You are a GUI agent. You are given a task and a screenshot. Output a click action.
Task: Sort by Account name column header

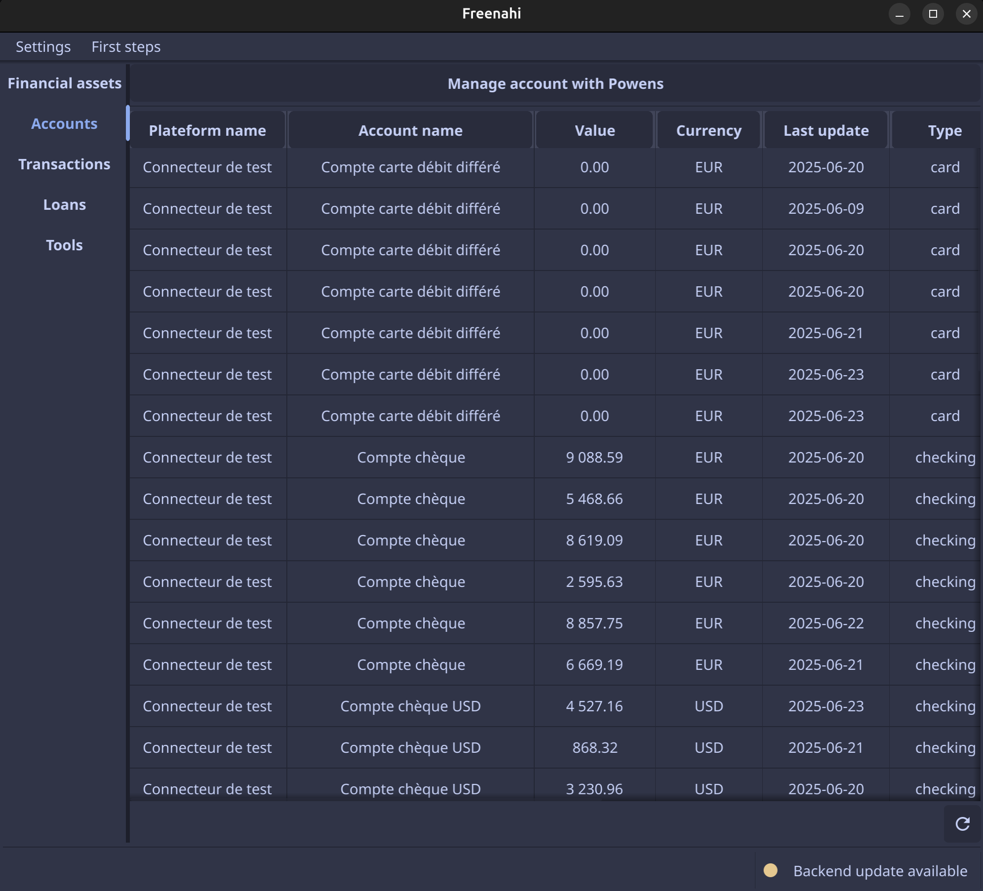[x=410, y=130]
